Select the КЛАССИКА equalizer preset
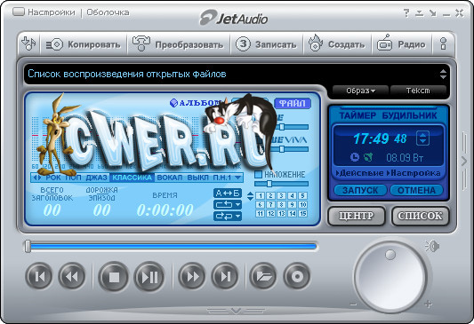This screenshot has height=324, width=474. 132,178
